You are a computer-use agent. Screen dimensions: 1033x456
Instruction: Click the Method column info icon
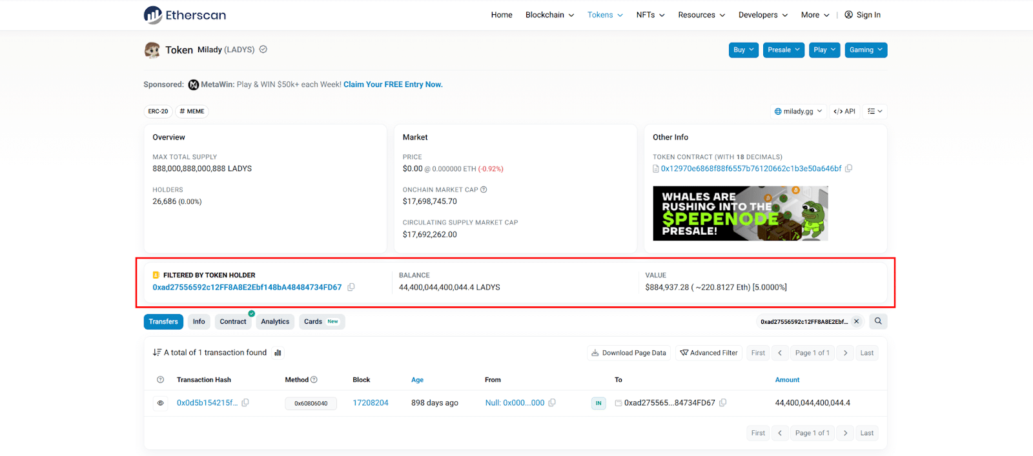314,380
